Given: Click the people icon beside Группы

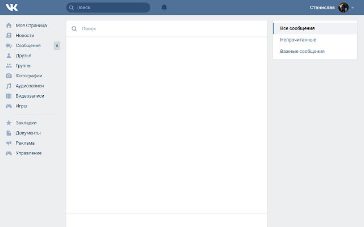Looking at the screenshot, I should point(9,66).
